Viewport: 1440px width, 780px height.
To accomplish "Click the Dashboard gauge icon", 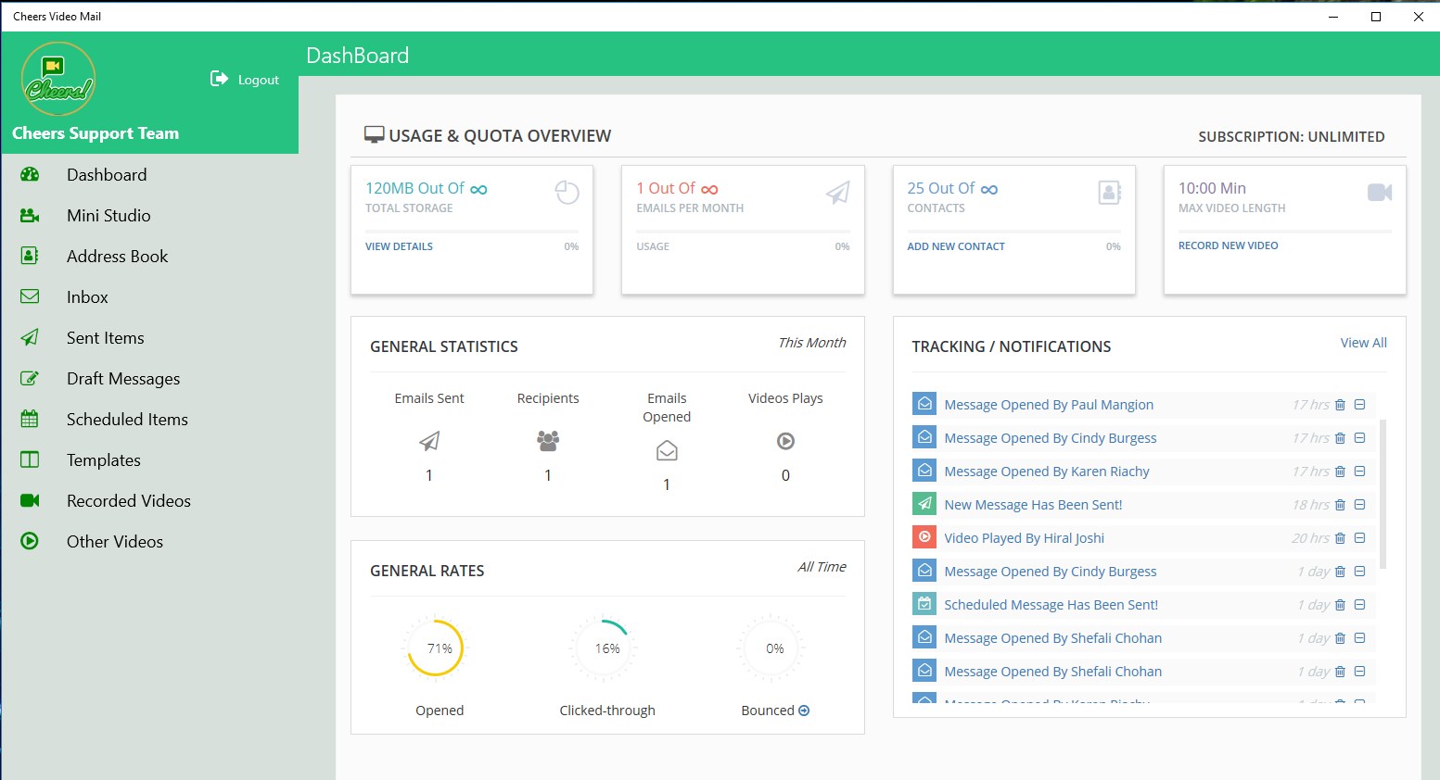I will pos(30,174).
